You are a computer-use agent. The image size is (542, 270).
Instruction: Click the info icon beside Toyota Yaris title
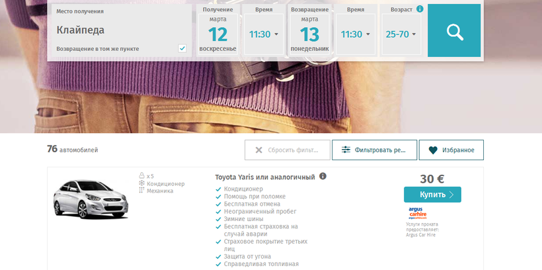pyautogui.click(x=323, y=176)
